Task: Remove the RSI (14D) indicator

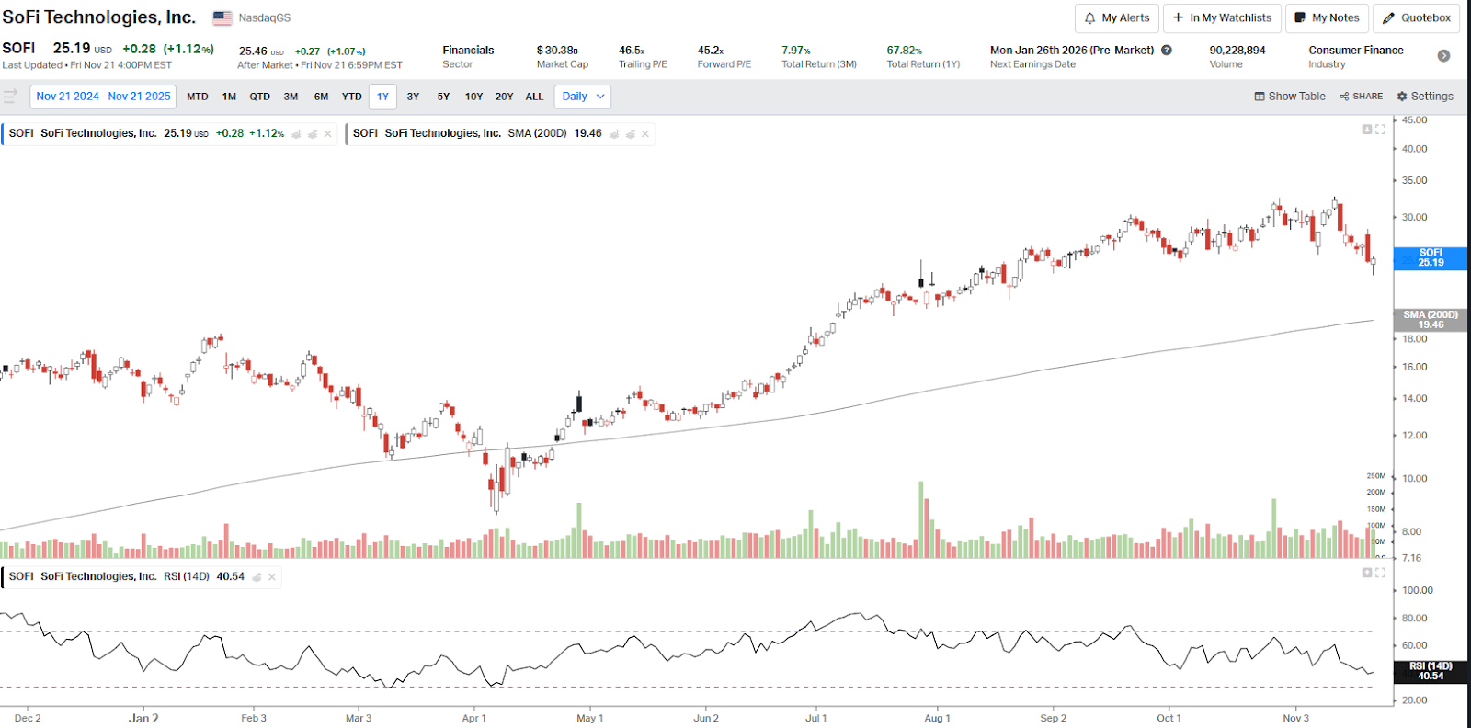Action: click(272, 577)
